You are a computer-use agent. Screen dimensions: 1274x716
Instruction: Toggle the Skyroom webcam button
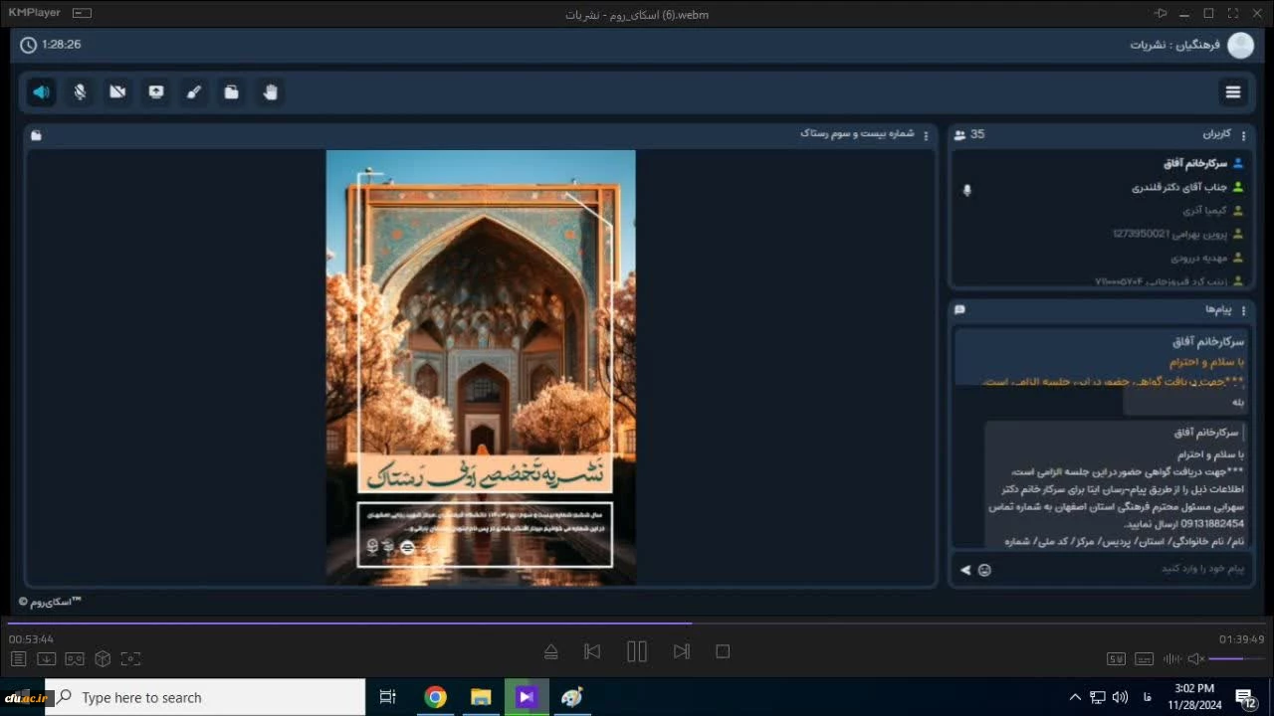coord(117,92)
